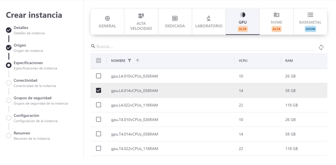Go to the Grupos de seguridad step

click(x=33, y=98)
